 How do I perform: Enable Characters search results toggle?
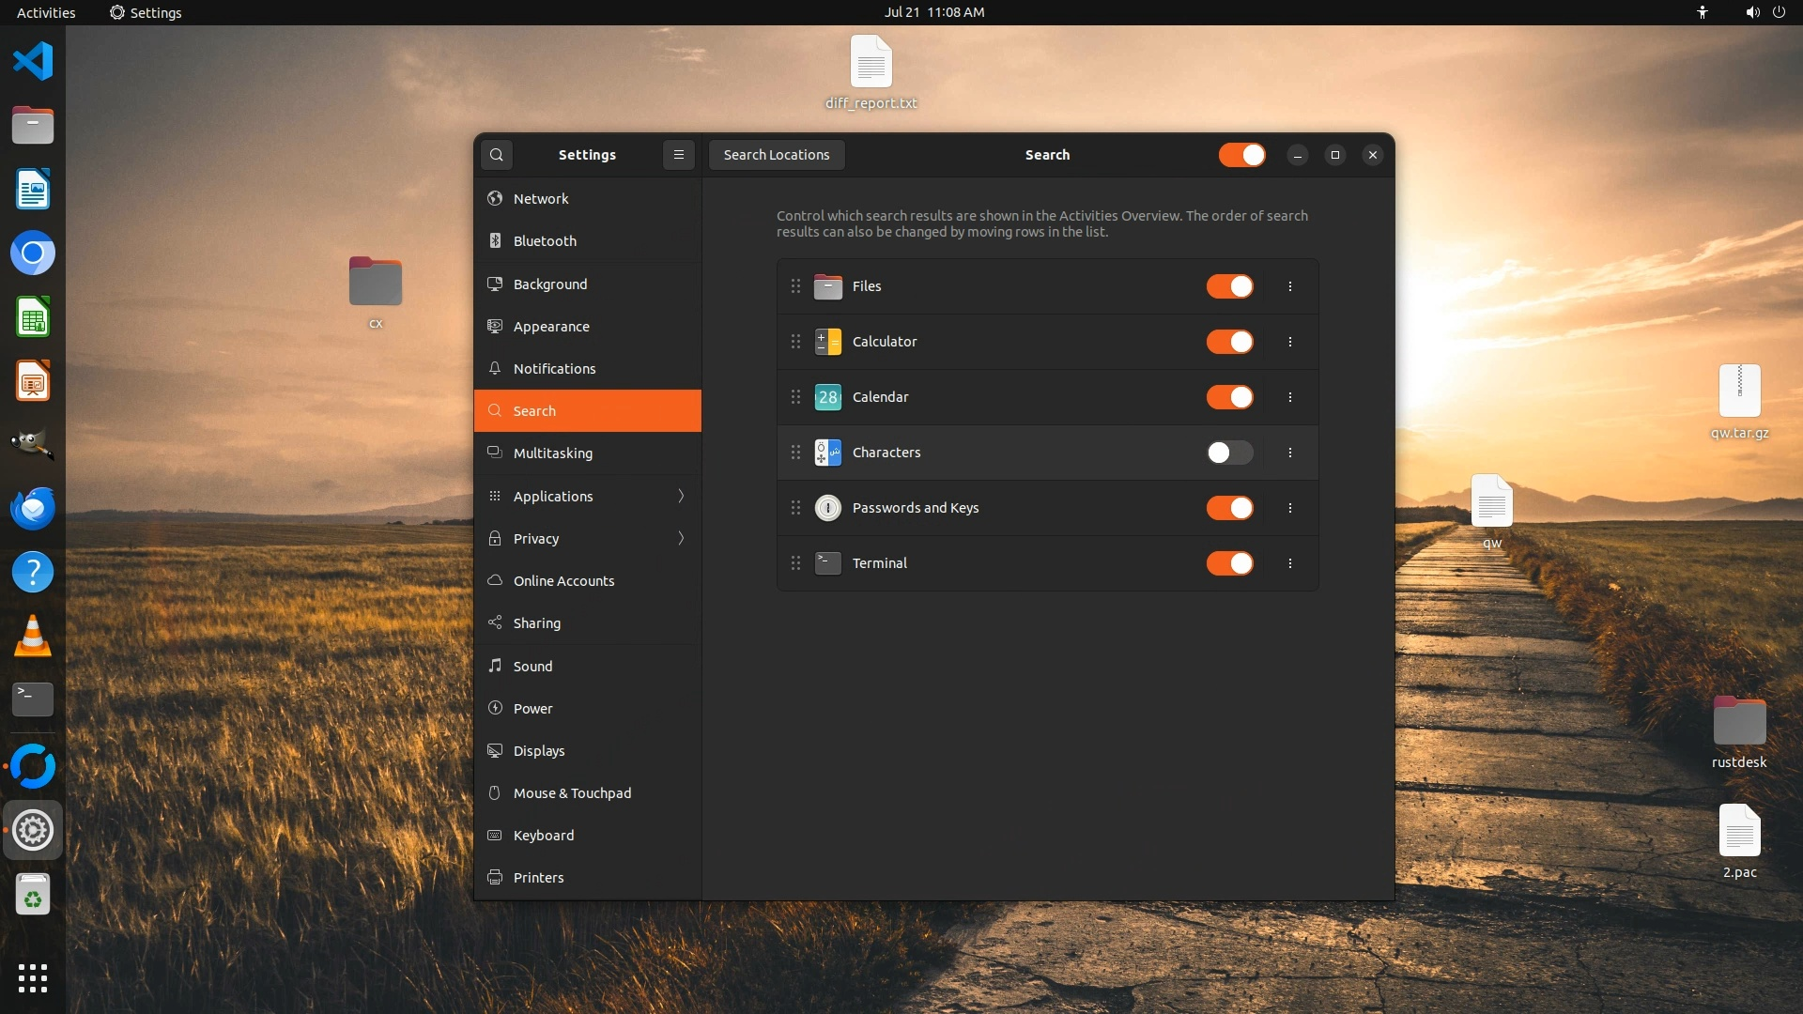1229,453
